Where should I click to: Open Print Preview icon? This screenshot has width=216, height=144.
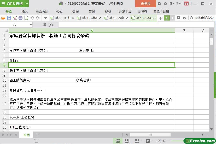point(26,18)
